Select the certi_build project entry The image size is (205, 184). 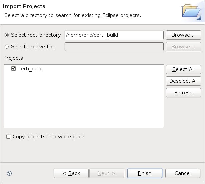coord(30,69)
